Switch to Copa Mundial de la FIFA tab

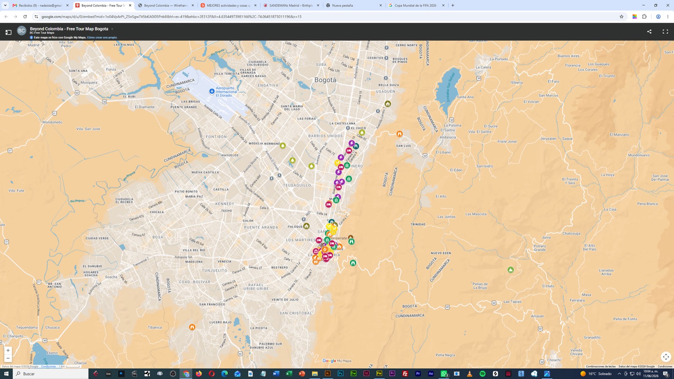(416, 6)
